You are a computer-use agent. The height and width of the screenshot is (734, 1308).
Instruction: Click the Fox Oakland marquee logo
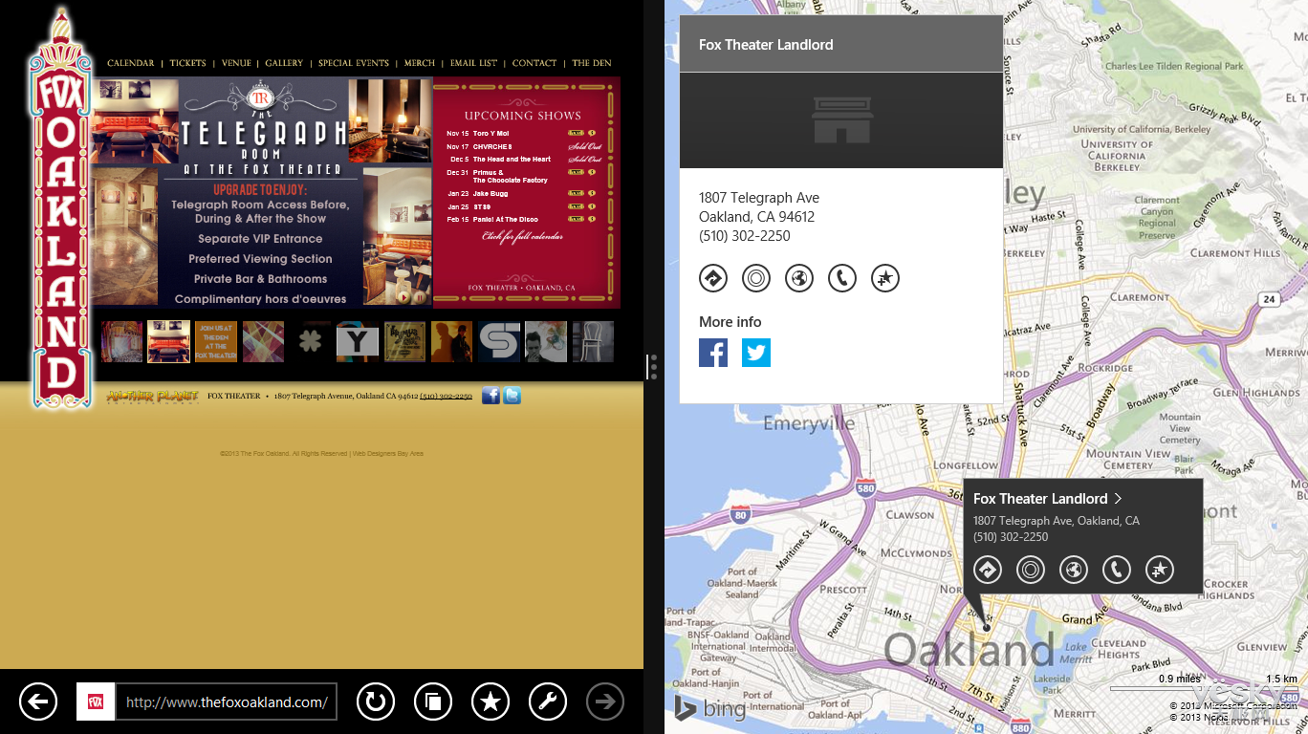(x=61, y=210)
